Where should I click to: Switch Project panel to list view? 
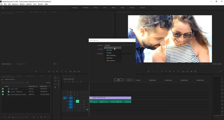click(x=6, y=117)
